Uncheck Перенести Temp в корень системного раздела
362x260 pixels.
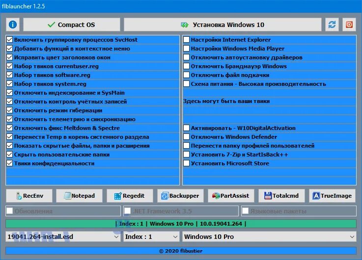9,137
